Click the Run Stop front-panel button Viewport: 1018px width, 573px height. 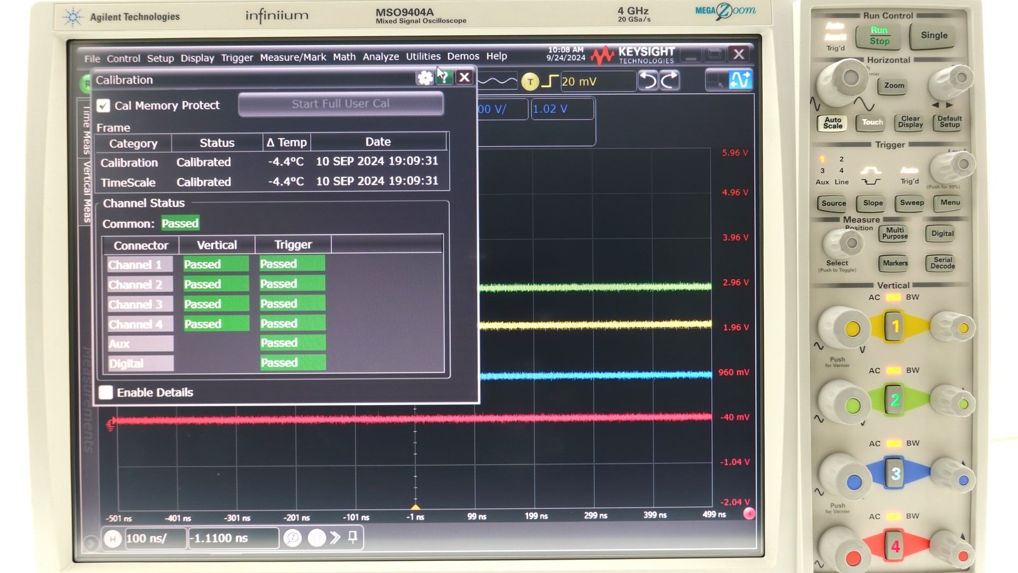879,36
